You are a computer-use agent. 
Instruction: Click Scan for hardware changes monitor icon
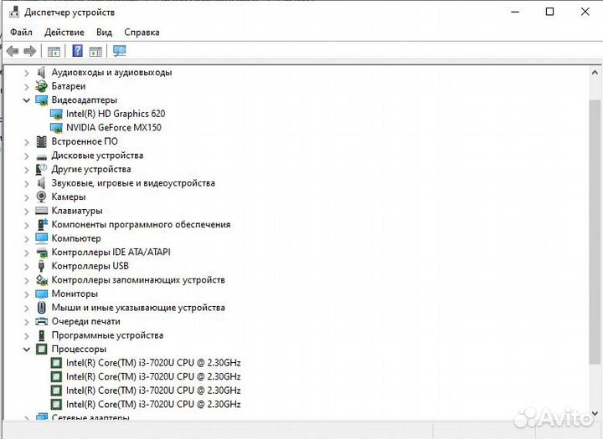tap(119, 51)
